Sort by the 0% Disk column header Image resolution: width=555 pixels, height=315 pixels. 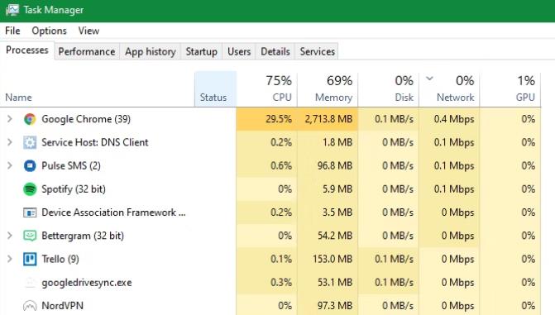click(389, 88)
